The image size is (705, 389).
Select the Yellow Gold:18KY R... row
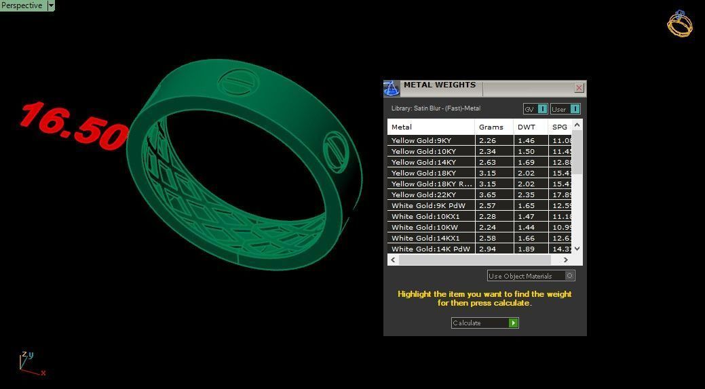(x=479, y=184)
